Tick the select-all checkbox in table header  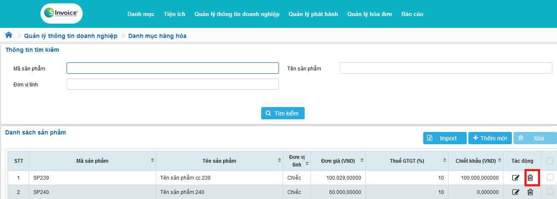550,161
